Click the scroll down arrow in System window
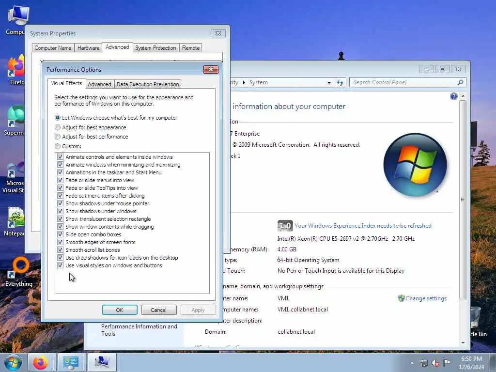The height and width of the screenshot is (372, 496). (463, 343)
